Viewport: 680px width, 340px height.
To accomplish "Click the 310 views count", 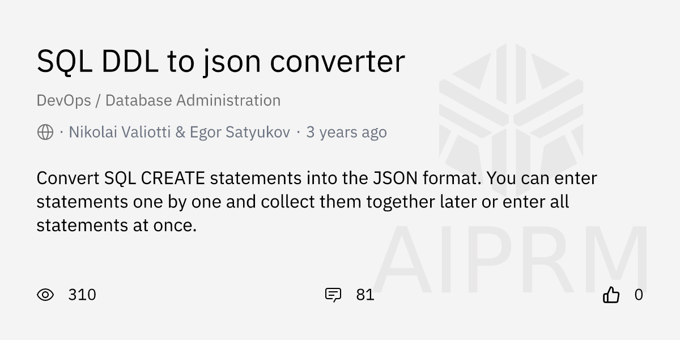I will click(x=82, y=295).
